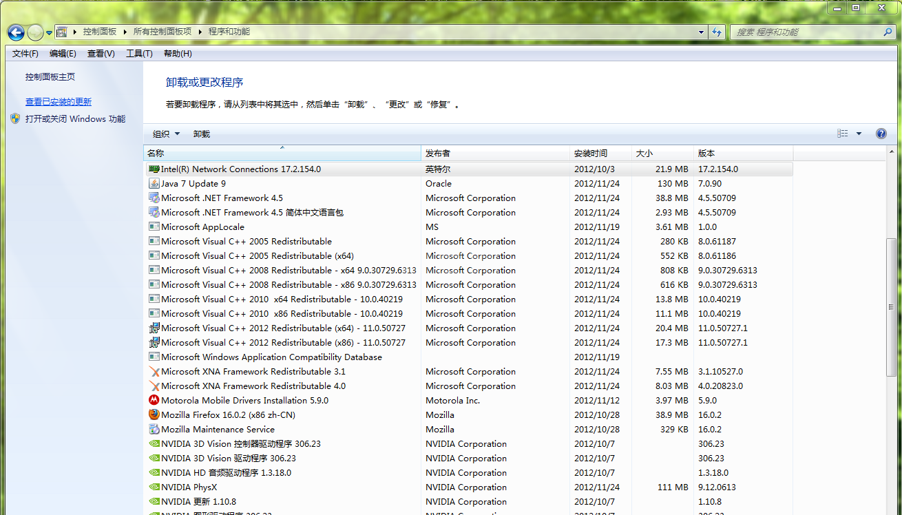
Task: Sort by 版本 column header
Action: pos(744,153)
